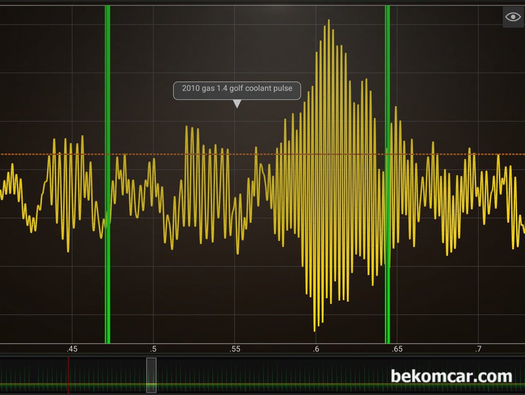Click the '2010 gas 1.4 golf coolant pulse' annotation
Viewport: 525px width, 395px height.
click(x=236, y=89)
